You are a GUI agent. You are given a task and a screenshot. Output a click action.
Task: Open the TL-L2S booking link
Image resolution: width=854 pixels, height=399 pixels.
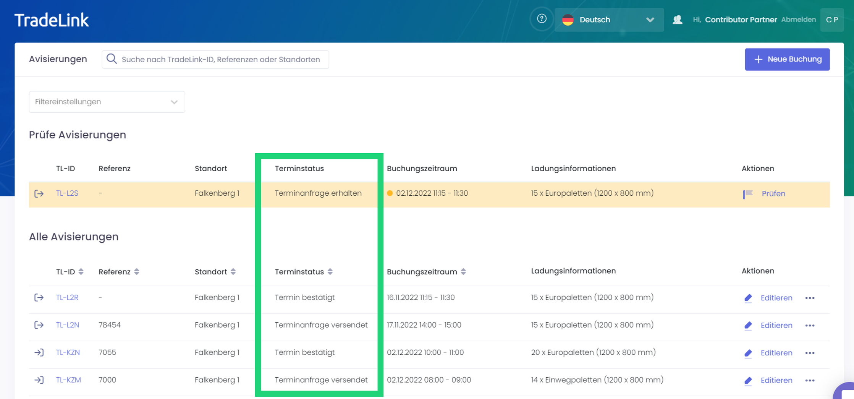67,193
